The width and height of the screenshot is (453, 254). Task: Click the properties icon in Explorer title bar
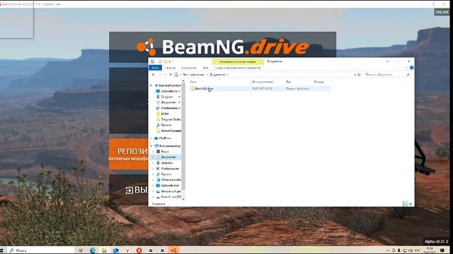(x=160, y=61)
